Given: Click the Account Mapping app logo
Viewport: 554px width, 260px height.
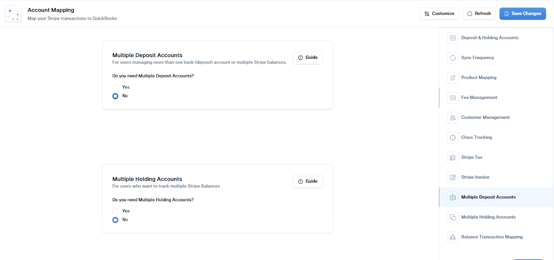Looking at the screenshot, I should pos(14,14).
